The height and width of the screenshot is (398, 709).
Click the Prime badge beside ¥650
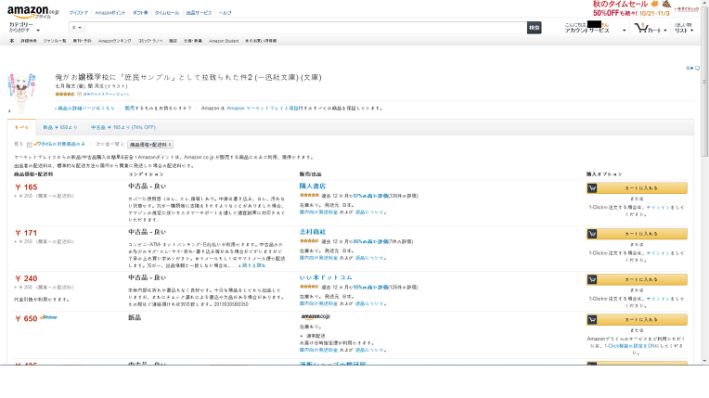(x=48, y=317)
